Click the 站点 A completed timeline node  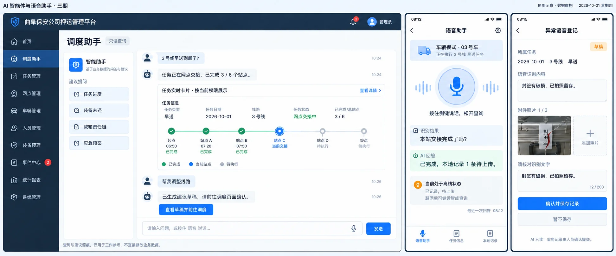206,131
